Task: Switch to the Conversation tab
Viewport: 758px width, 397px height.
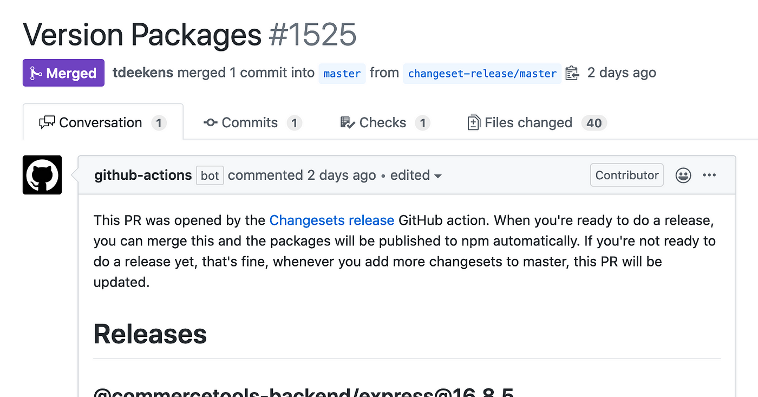Action: 103,122
